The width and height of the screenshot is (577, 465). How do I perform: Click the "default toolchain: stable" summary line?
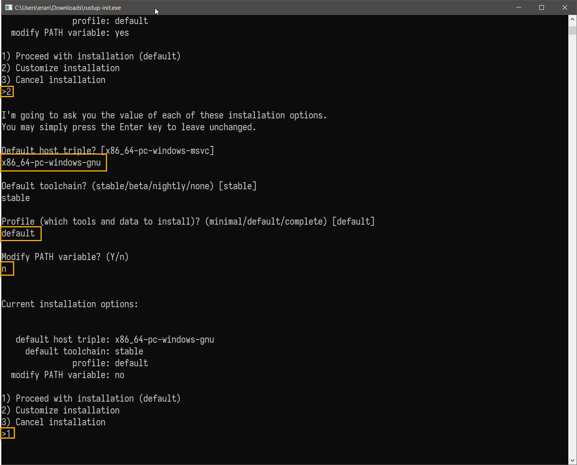(x=84, y=351)
